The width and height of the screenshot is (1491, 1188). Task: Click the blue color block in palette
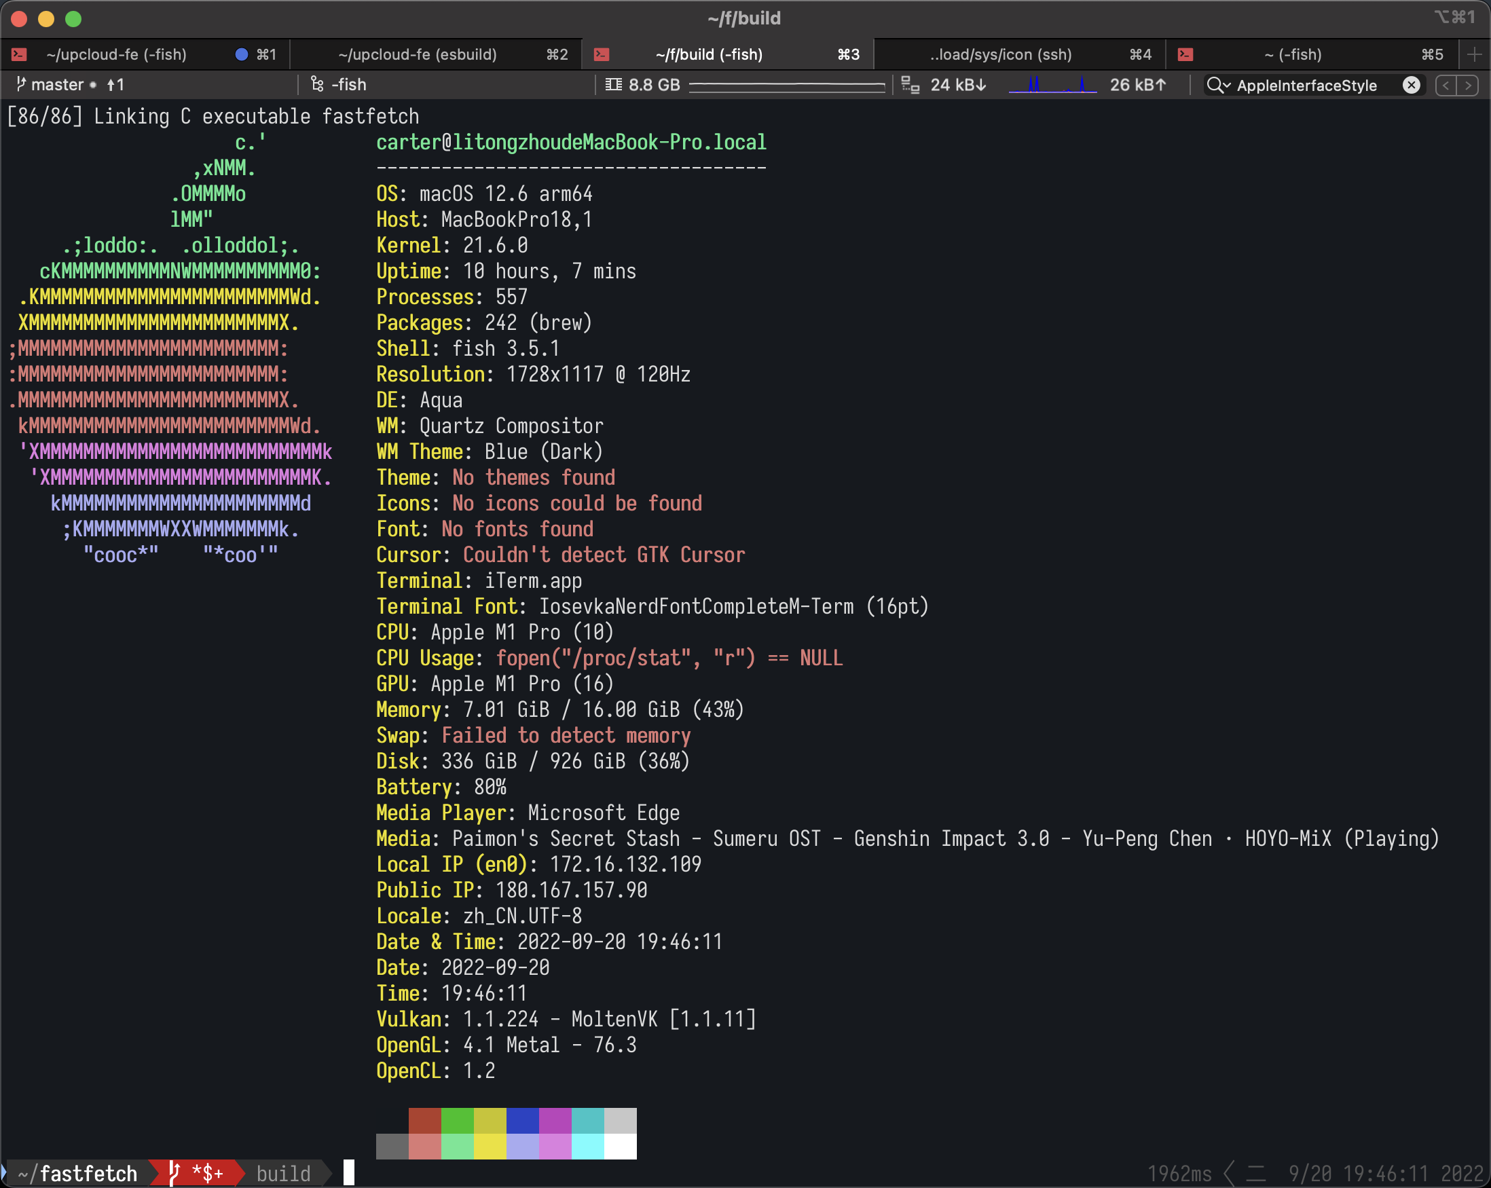click(x=522, y=1120)
